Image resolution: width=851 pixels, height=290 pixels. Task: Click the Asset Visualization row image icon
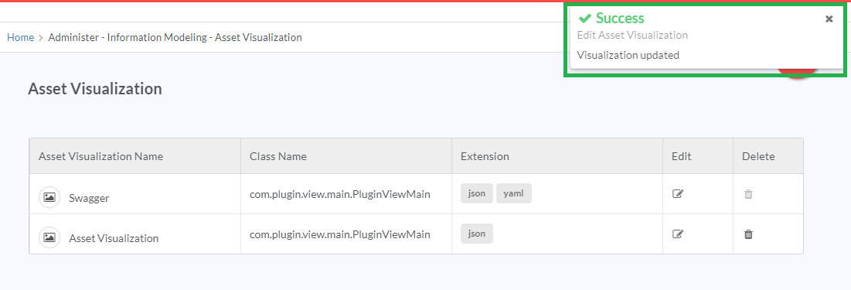(x=49, y=237)
